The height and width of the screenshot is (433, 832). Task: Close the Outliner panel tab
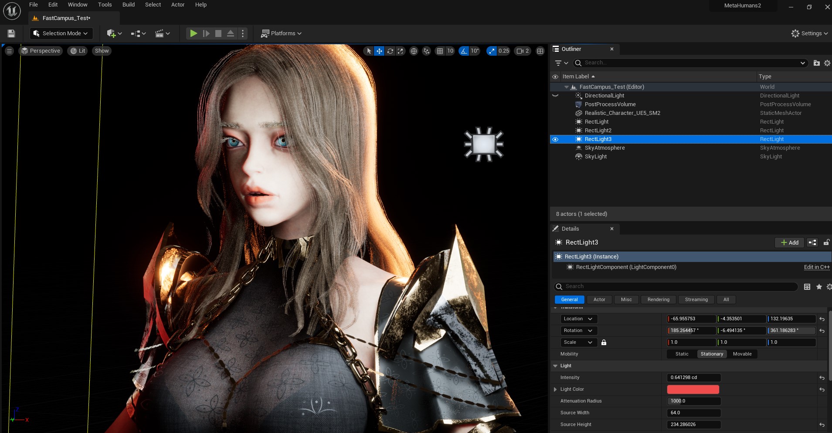click(612, 49)
